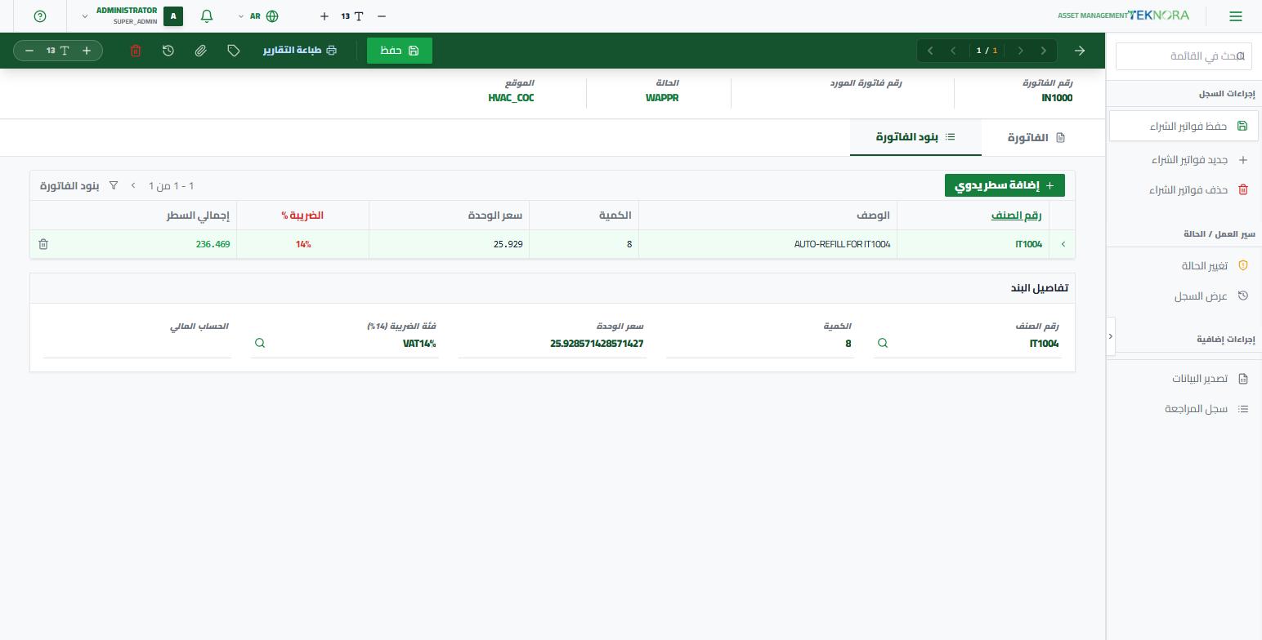Decrease font size with top-bar minus

pos(382,16)
